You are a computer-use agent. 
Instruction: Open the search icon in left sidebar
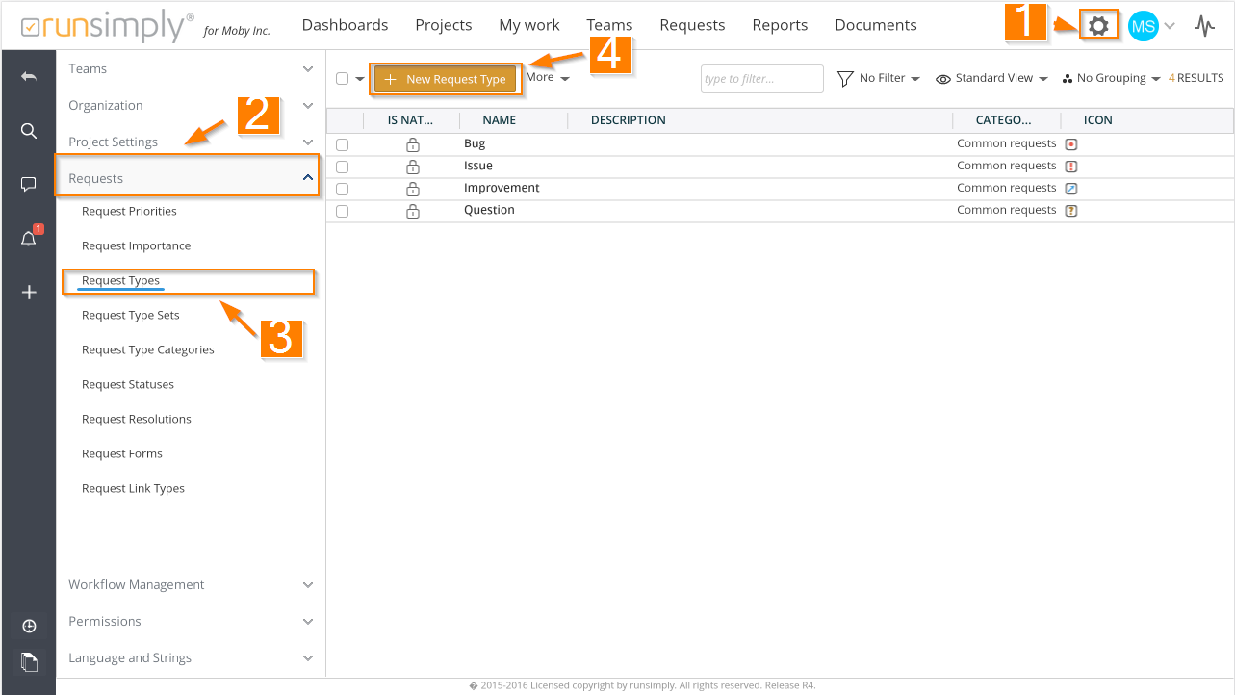tap(29, 131)
